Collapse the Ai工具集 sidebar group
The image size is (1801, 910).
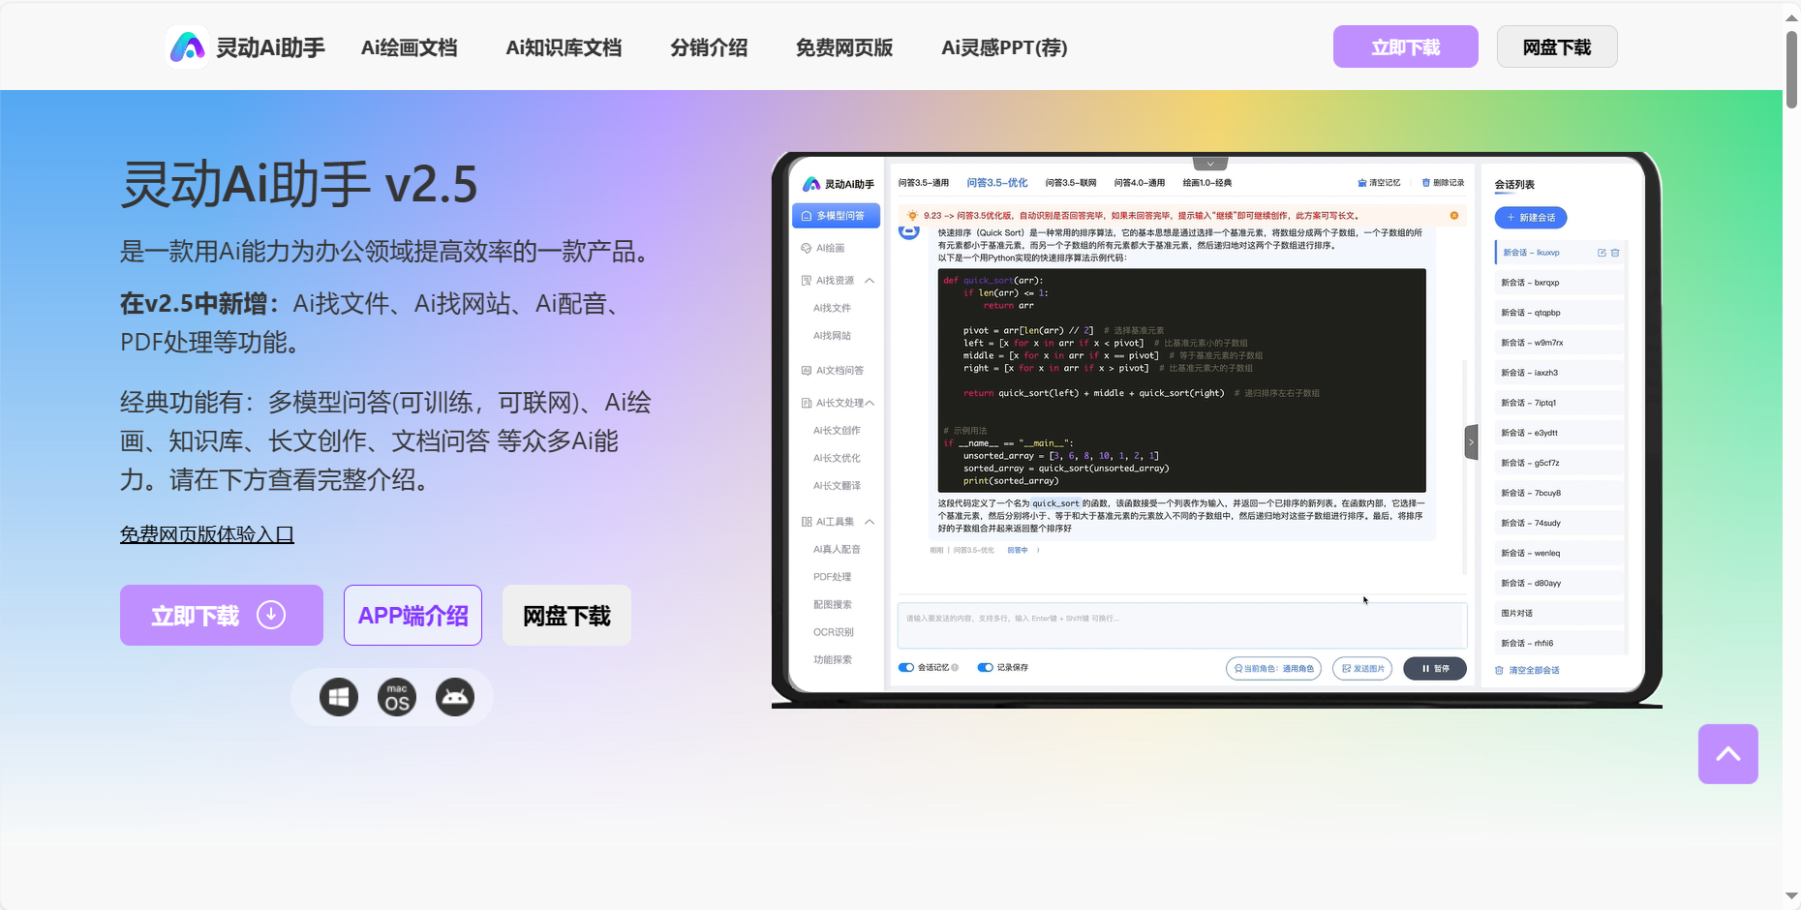pos(870,522)
